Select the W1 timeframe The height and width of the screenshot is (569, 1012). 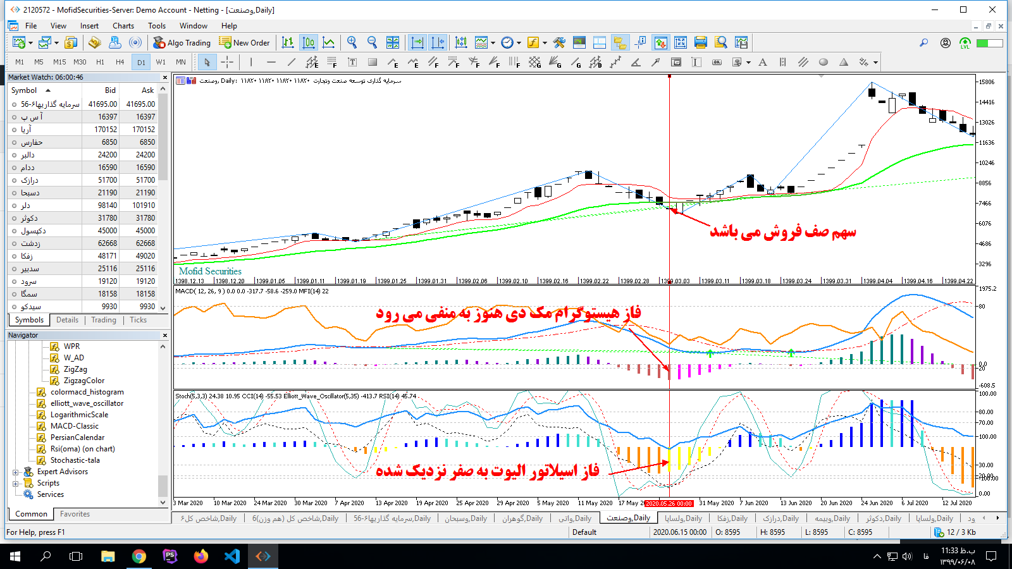coord(161,62)
